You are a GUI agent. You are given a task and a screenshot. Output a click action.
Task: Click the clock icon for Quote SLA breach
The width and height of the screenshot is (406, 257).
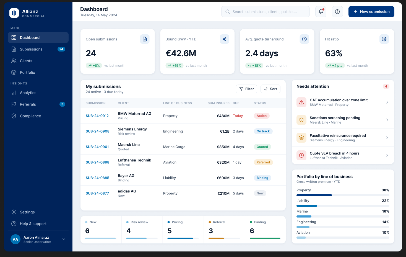tap(301, 155)
